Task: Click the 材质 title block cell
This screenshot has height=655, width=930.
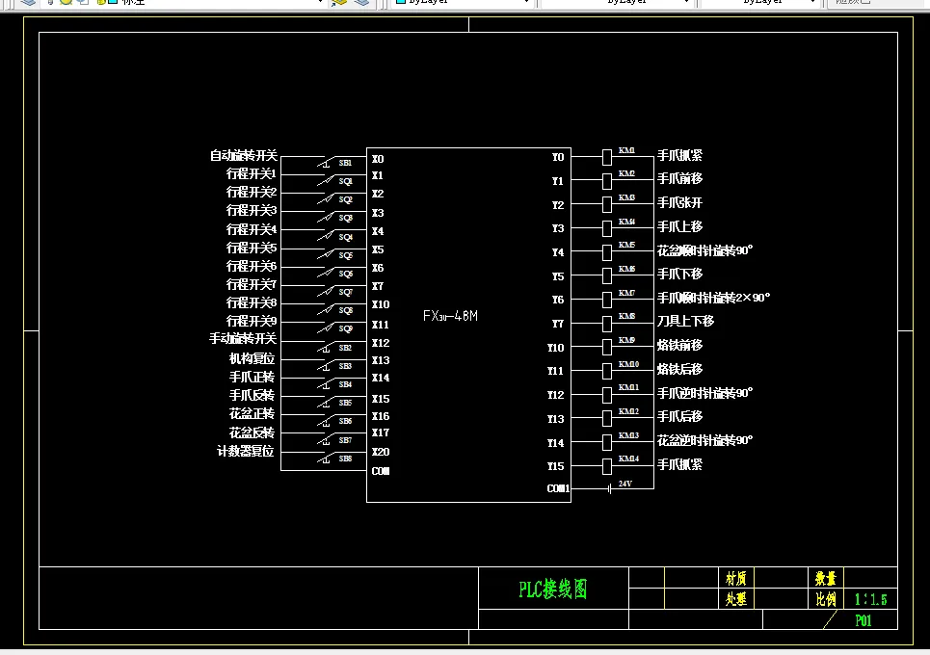Action: pyautogui.click(x=735, y=578)
